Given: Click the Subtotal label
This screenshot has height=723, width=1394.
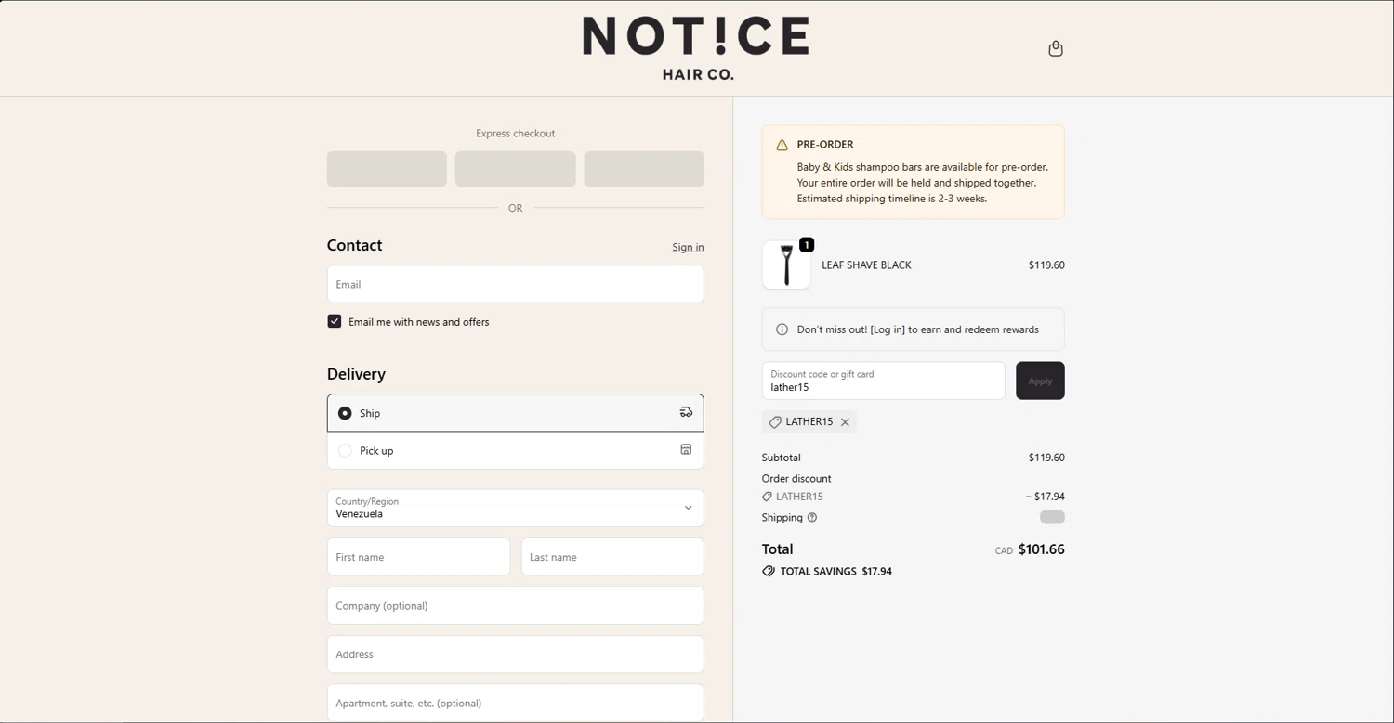Looking at the screenshot, I should pyautogui.click(x=781, y=458).
